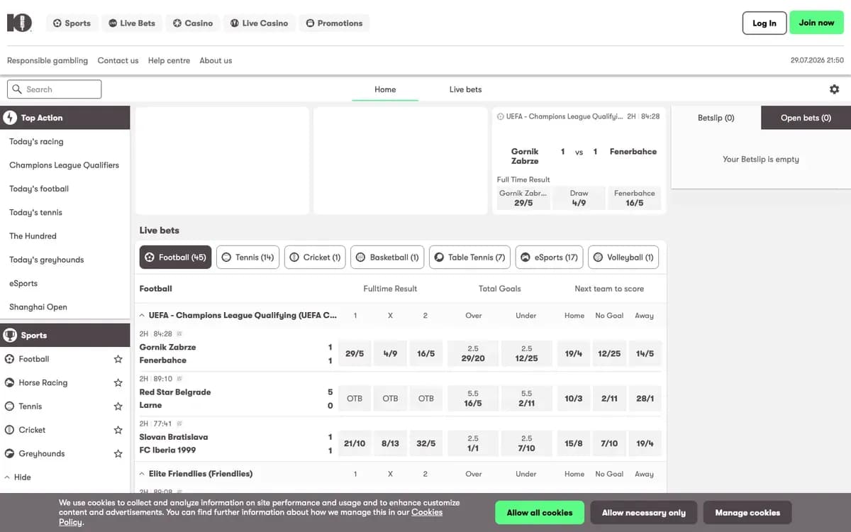Screen dimensions: 851x532
Task: Click the Tennis ball icon in sidebar
Action: [10, 406]
